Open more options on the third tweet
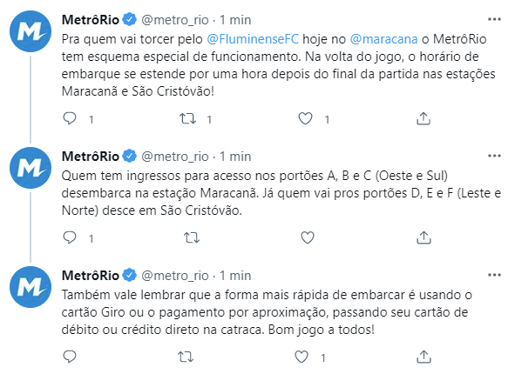Viewport: 515px width, 374px height. [494, 276]
